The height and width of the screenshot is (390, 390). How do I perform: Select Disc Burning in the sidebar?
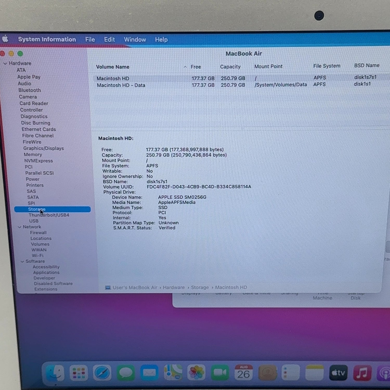[x=36, y=123]
